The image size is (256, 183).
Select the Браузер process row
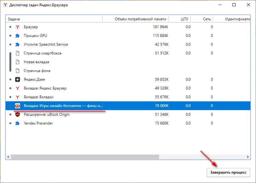[128, 27]
